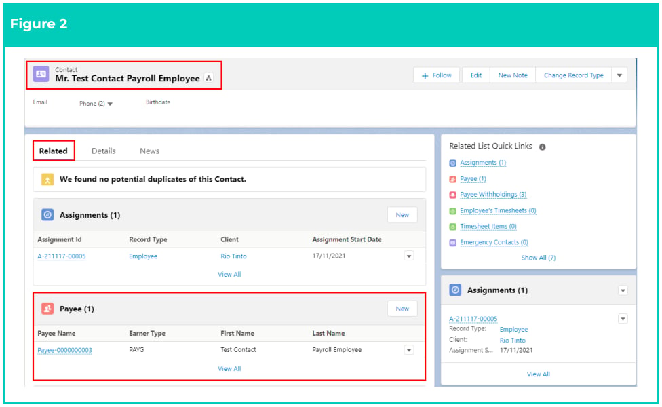Screen dimensions: 662x407
Task: Click the Timesheet Items icon in Quick Links
Action: coord(452,227)
